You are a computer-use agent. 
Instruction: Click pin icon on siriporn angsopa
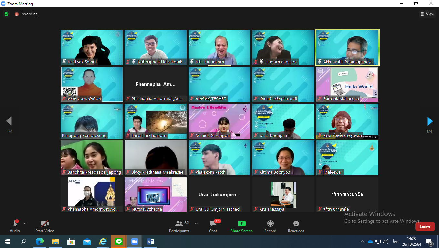point(261,61)
